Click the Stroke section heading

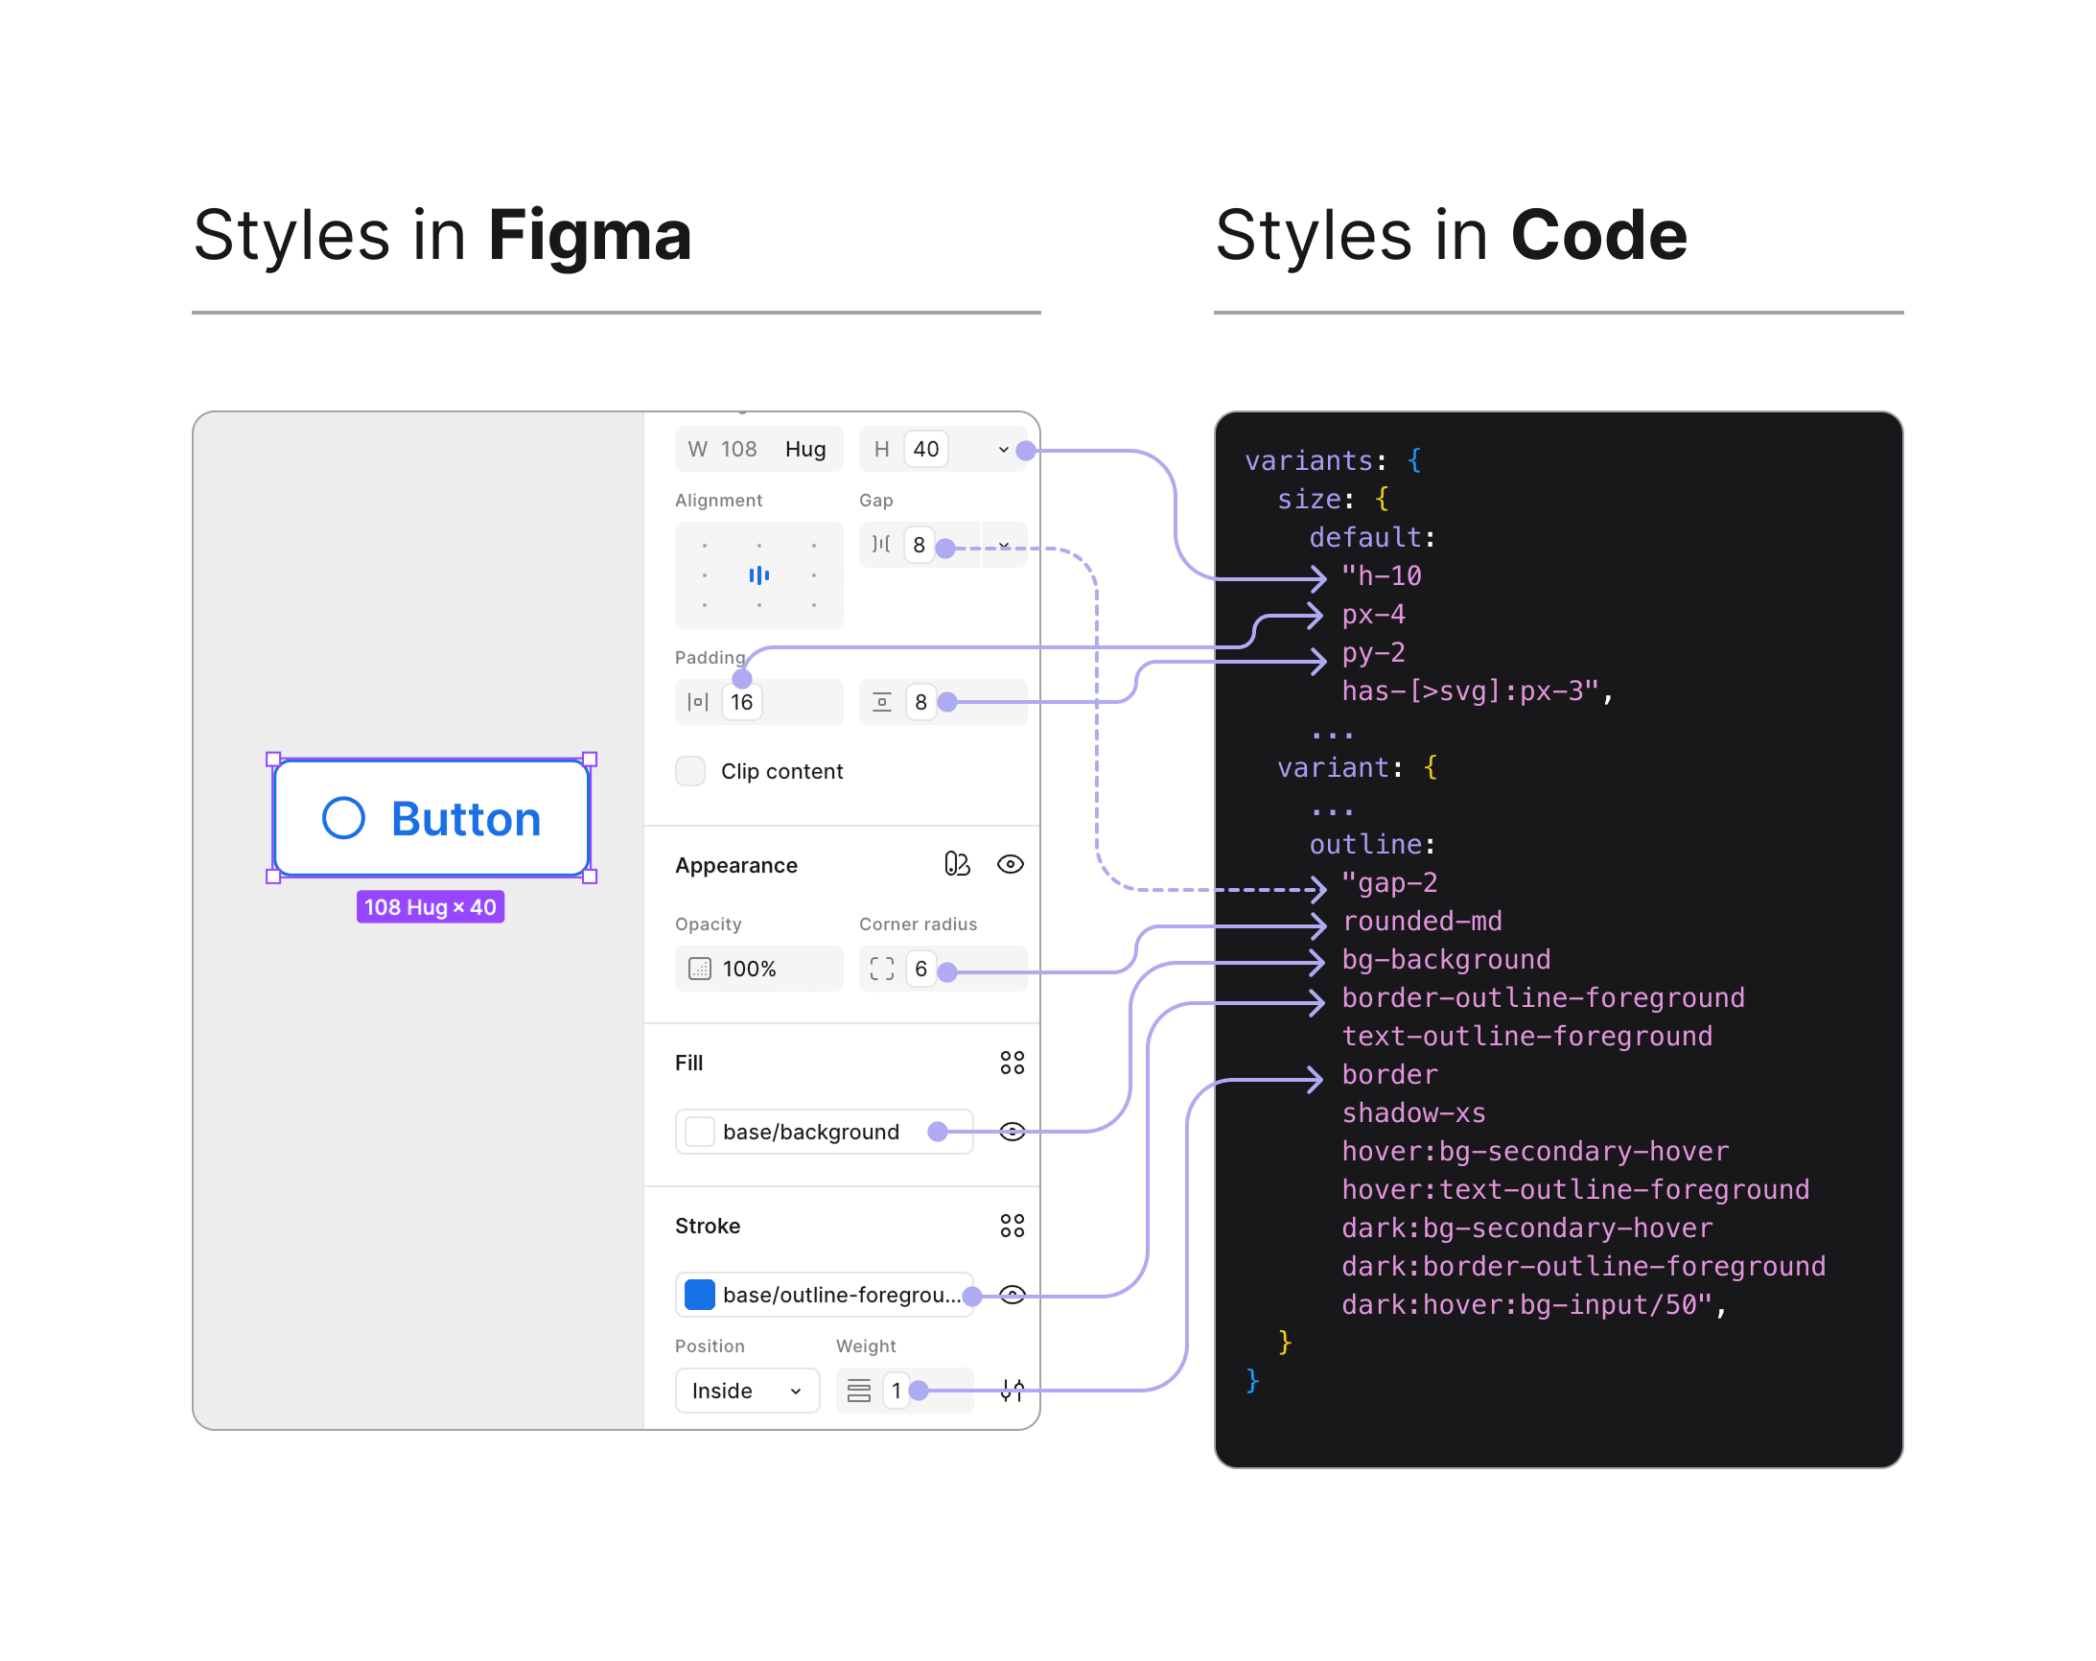pyautogui.click(x=708, y=1226)
